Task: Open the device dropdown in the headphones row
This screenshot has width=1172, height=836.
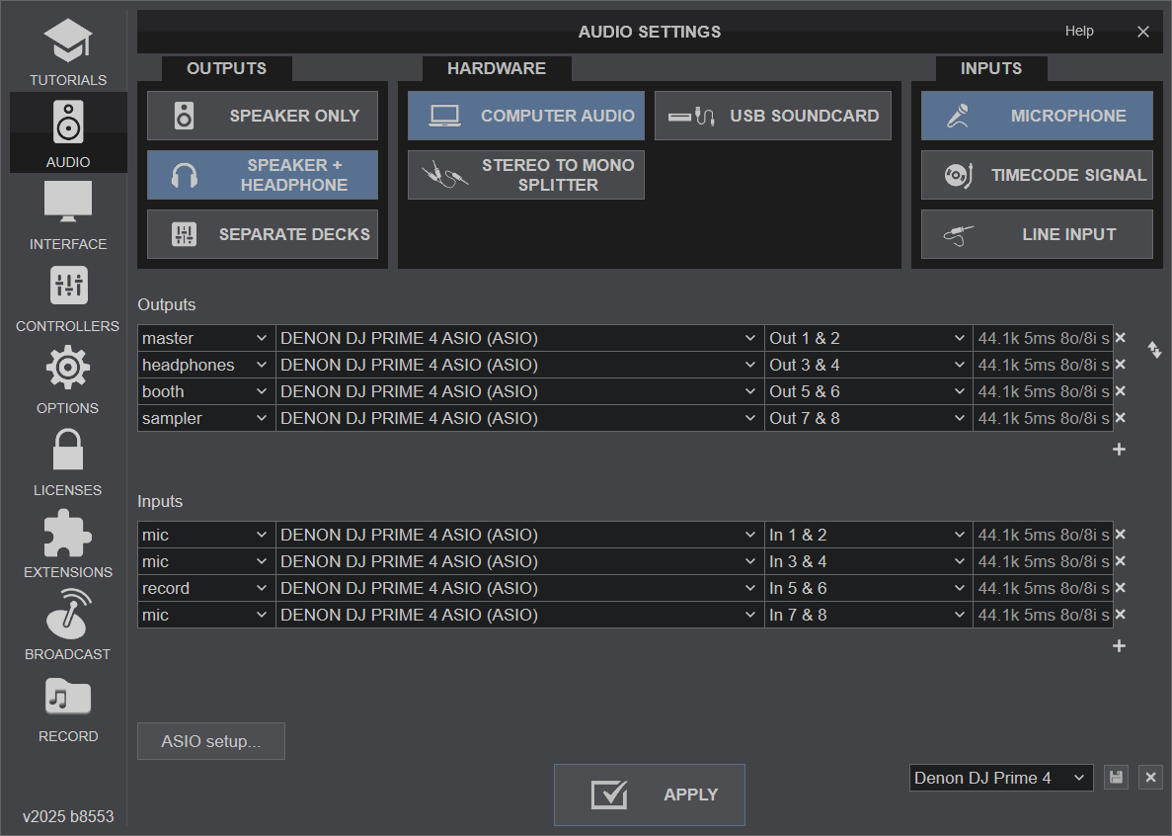Action: [520, 365]
